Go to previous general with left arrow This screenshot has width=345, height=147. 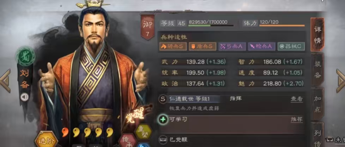tap(5, 81)
